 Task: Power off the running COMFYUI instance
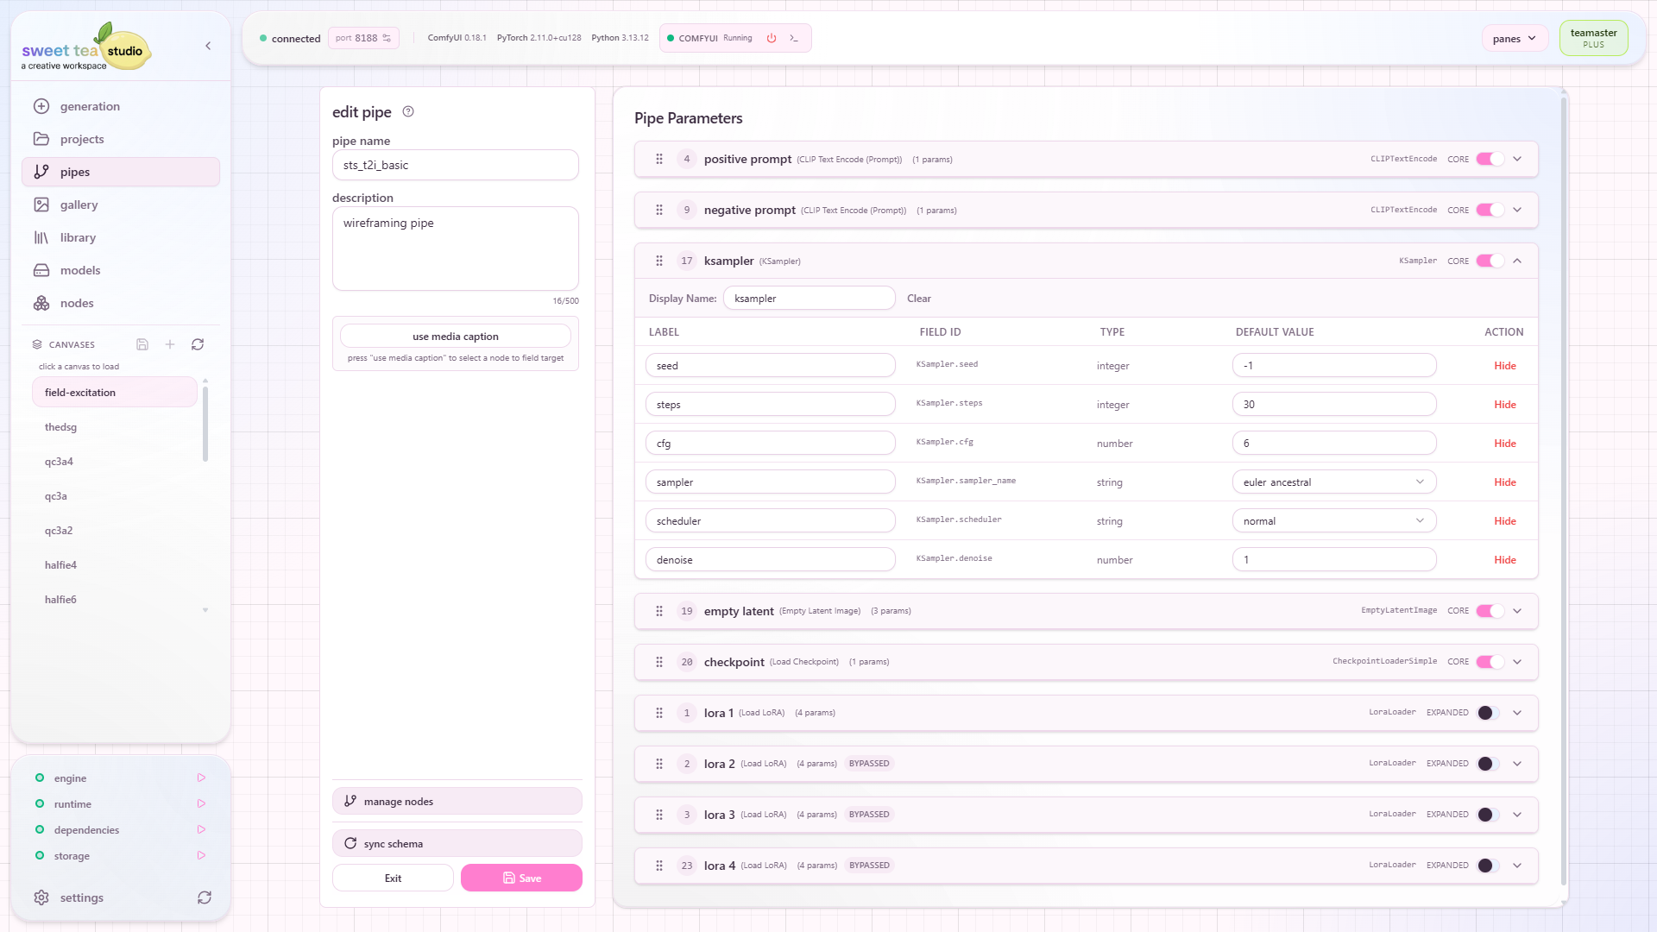coord(771,38)
